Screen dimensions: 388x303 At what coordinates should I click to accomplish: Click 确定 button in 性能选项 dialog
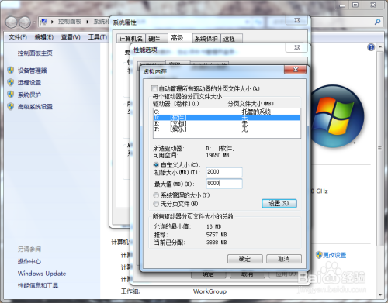(x=208, y=274)
